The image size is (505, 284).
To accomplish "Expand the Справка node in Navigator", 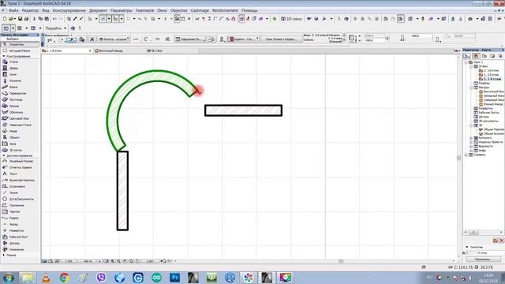I will [x=466, y=155].
